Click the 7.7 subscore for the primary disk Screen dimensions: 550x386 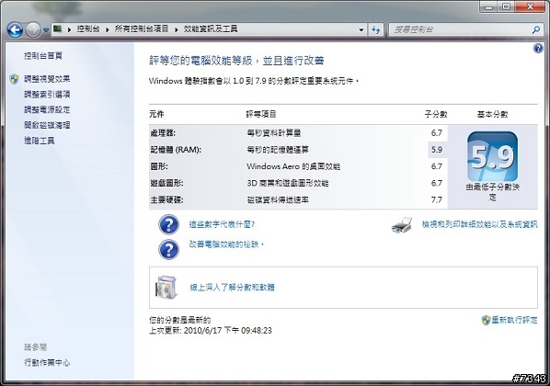pos(437,199)
